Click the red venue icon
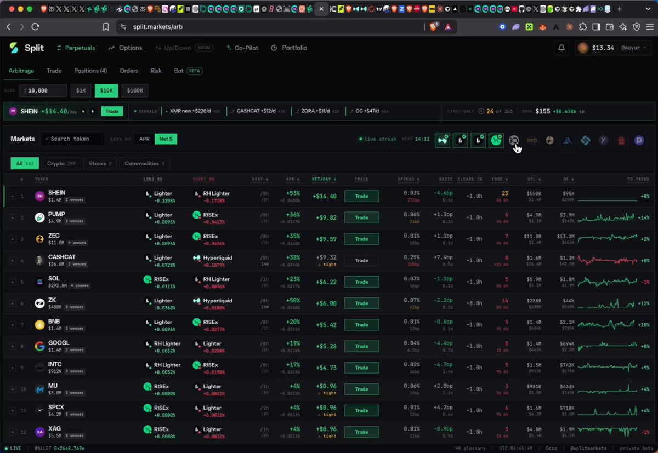 [621, 140]
